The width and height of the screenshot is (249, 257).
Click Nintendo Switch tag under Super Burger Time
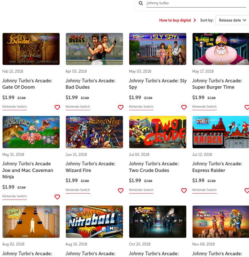point(204,107)
